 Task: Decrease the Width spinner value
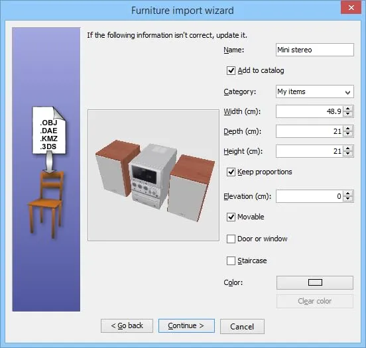pos(348,114)
